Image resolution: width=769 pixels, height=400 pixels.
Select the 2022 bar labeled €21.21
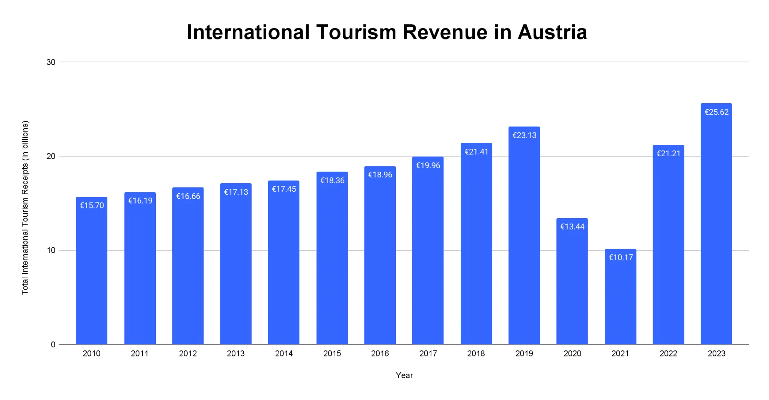(668, 245)
